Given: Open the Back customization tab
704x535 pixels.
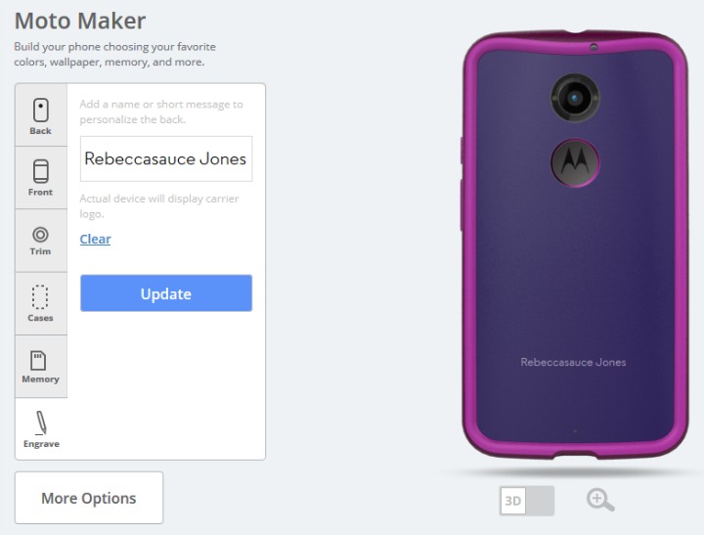Looking at the screenshot, I should coord(41,115).
